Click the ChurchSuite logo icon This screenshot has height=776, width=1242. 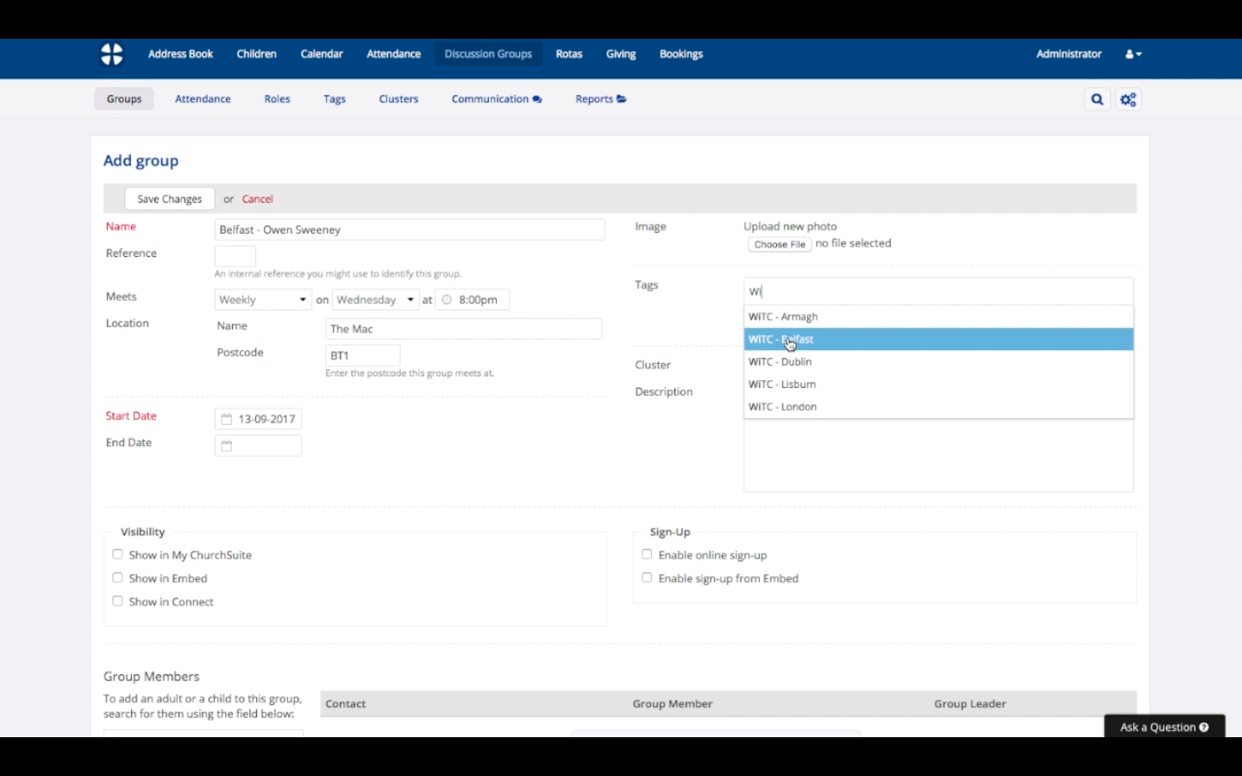click(112, 54)
